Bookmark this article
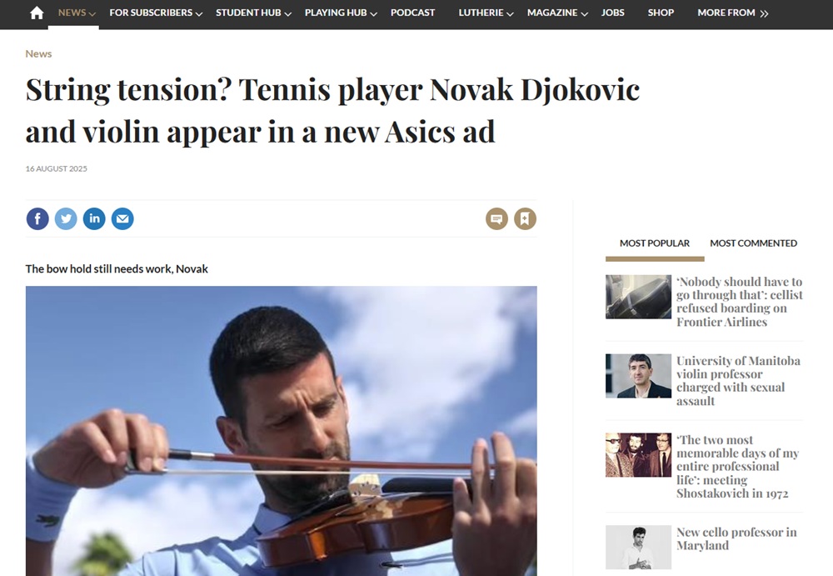 525,218
